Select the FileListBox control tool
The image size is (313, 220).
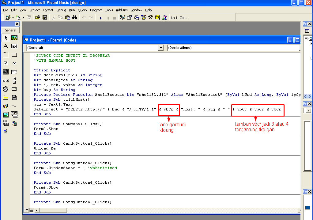click(x=14, y=97)
